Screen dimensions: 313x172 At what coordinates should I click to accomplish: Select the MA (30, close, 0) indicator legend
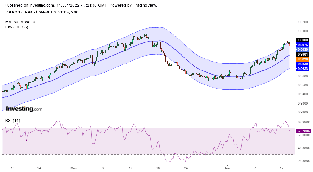pos(21,22)
